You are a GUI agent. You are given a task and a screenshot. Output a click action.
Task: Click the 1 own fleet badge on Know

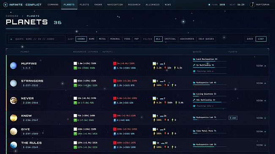(x=233, y=118)
